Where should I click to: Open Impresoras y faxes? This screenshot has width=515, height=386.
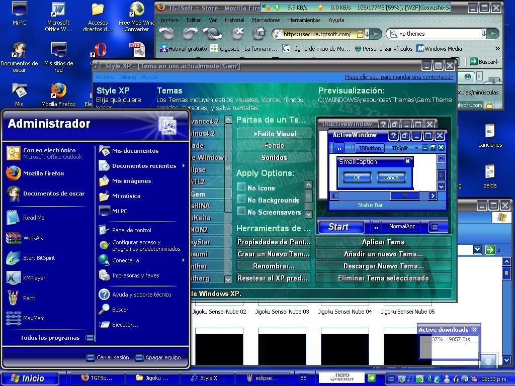129,275
